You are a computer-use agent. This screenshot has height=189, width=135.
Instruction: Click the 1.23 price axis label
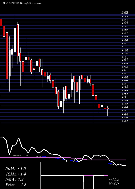(125, 120)
